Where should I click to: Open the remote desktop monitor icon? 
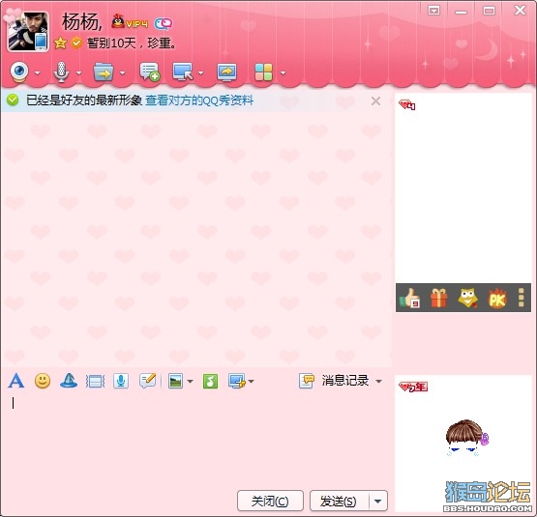(x=183, y=72)
